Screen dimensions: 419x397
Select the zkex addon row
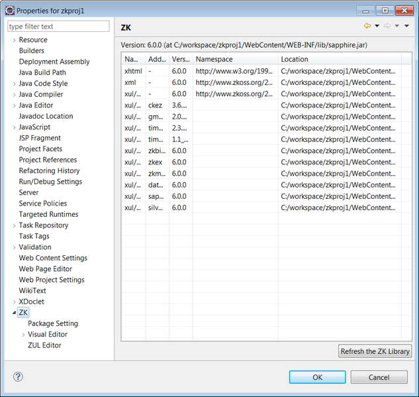[266, 162]
